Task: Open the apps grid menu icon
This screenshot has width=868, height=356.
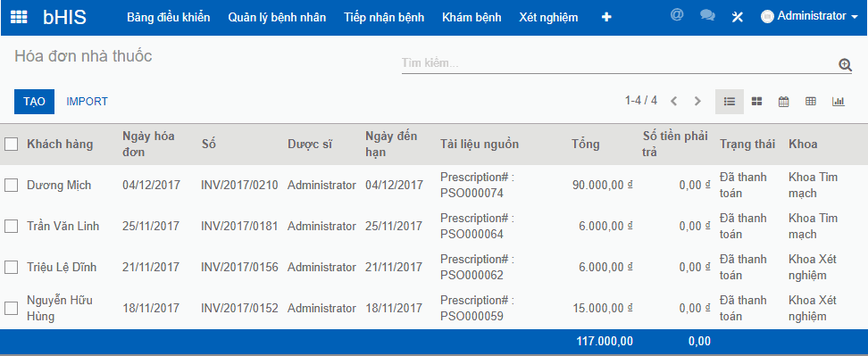Action: 19,17
